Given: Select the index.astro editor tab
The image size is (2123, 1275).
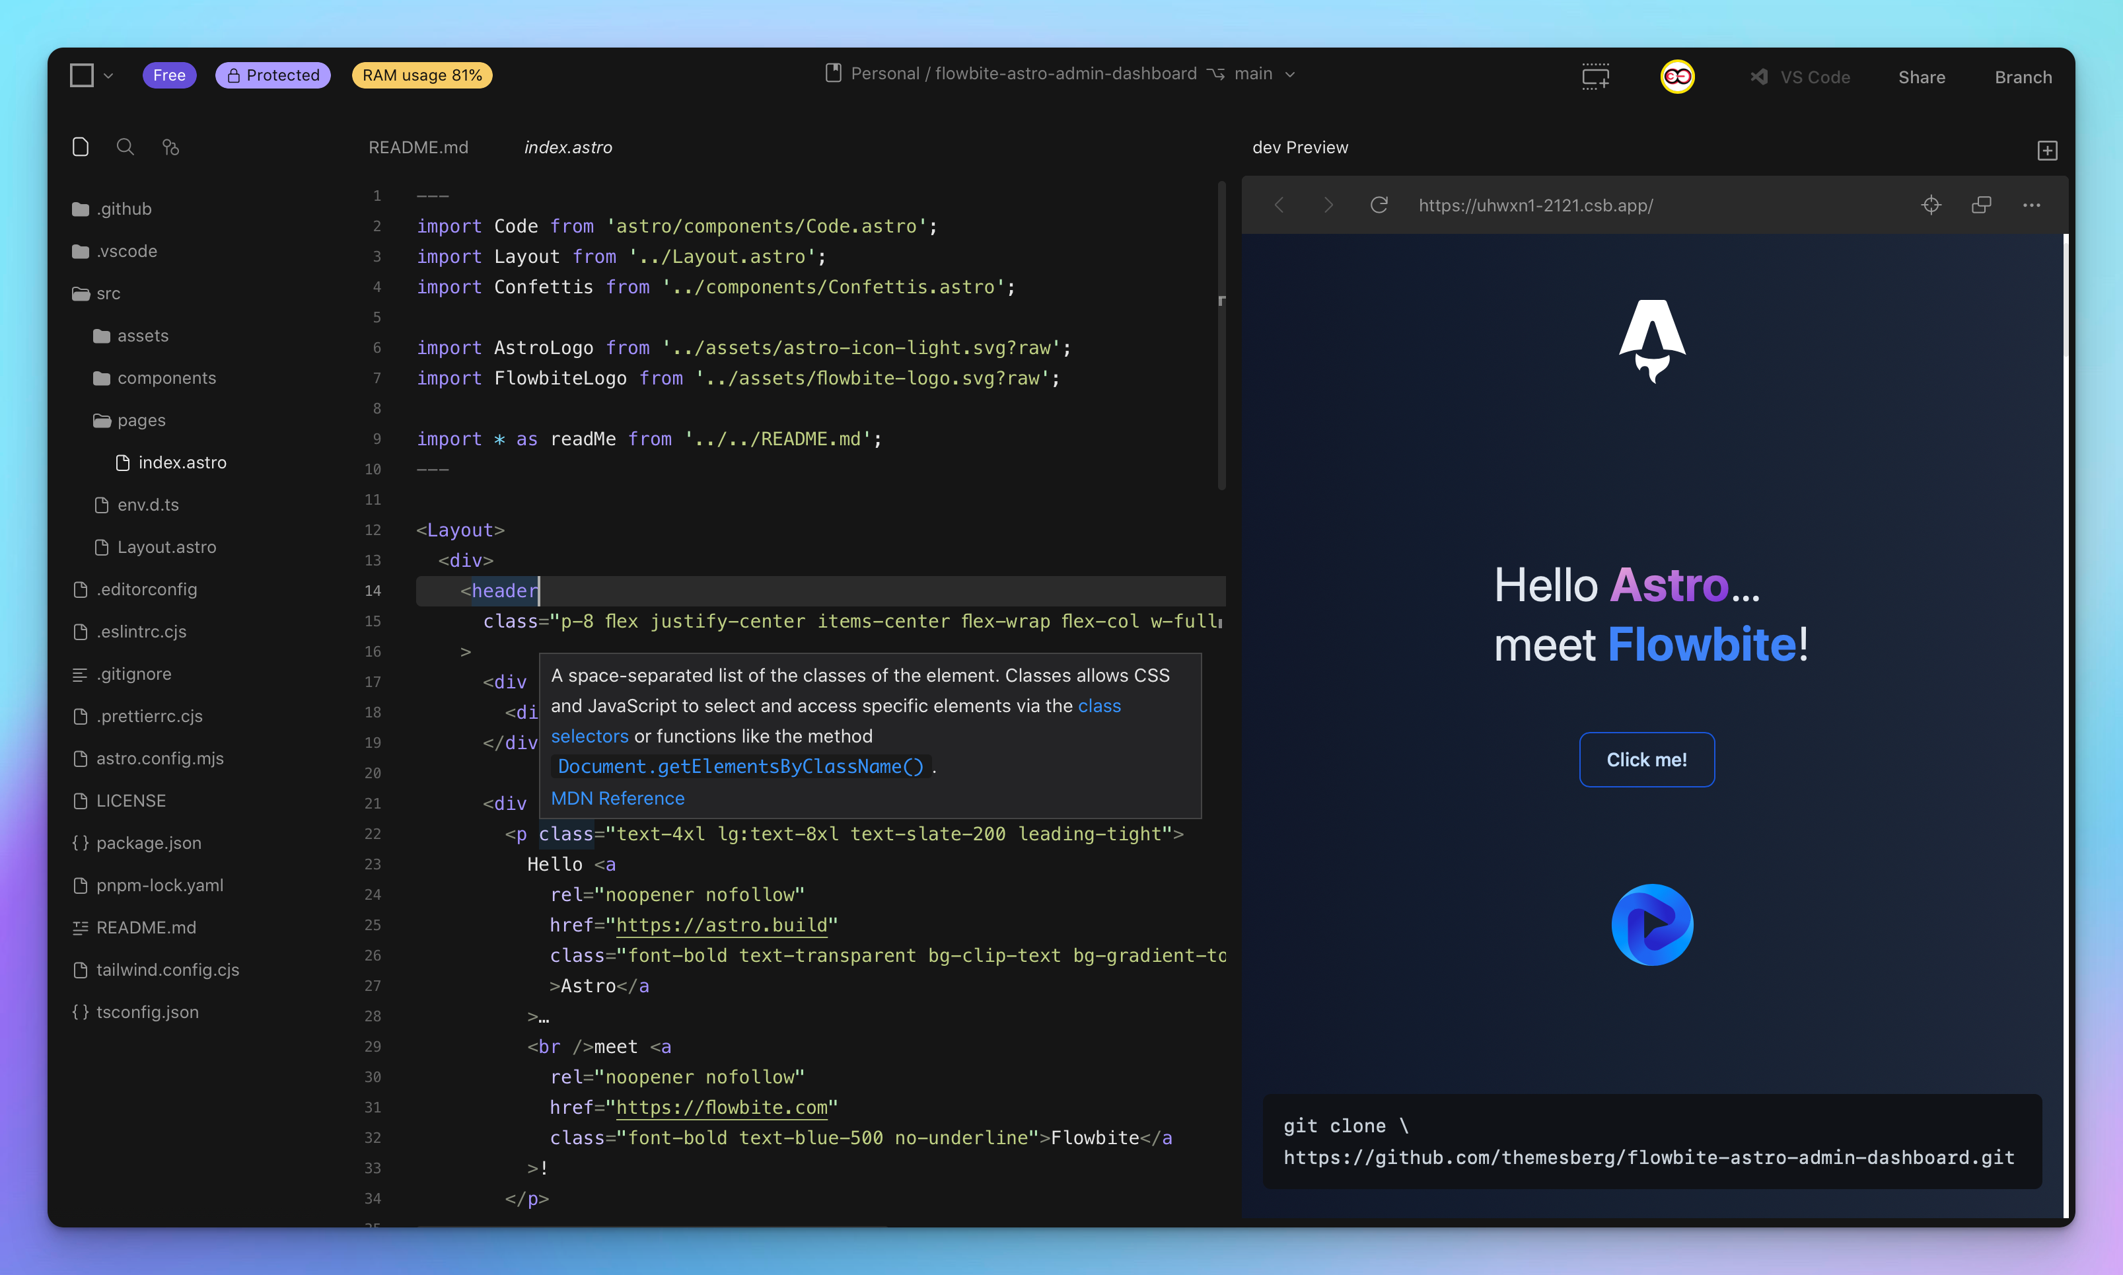Looking at the screenshot, I should coord(569,147).
